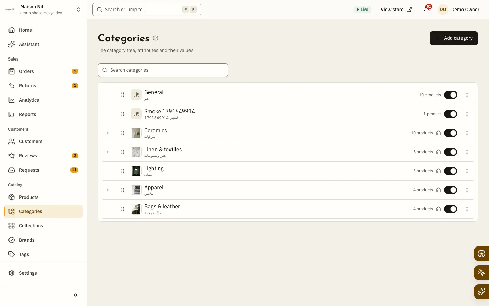Toggle off Smoke 1791649914 category

(451, 114)
